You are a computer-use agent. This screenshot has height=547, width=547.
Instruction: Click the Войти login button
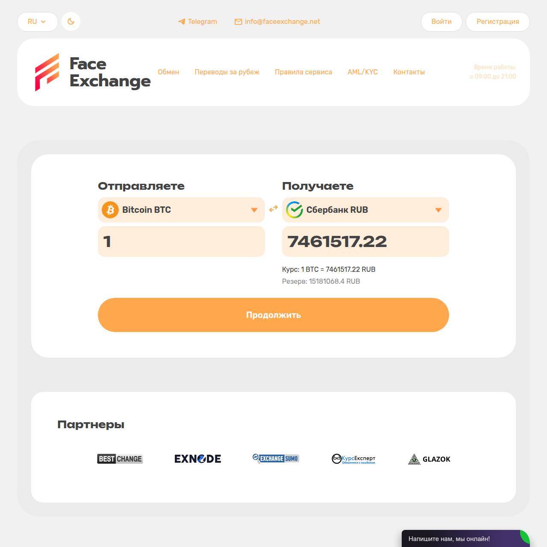[x=441, y=21]
